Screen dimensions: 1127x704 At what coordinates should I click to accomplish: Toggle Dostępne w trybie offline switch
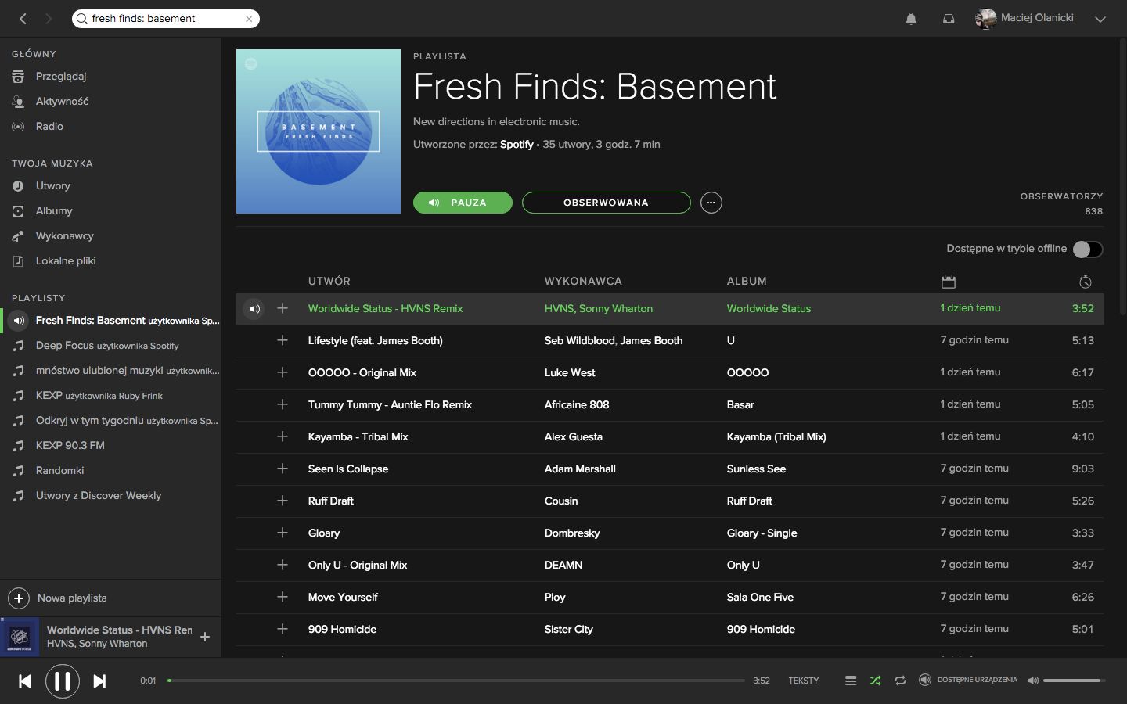[1087, 249]
